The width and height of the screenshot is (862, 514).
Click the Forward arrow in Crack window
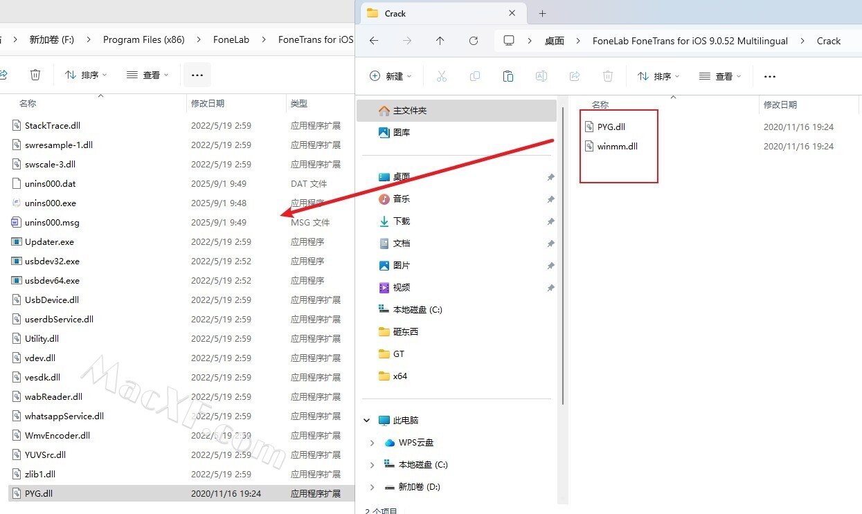[x=407, y=41]
